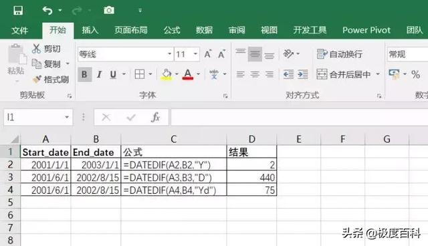Open the 常规 number format box

pyautogui.click(x=407, y=54)
